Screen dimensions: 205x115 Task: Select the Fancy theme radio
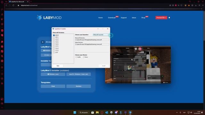tap(84, 57)
